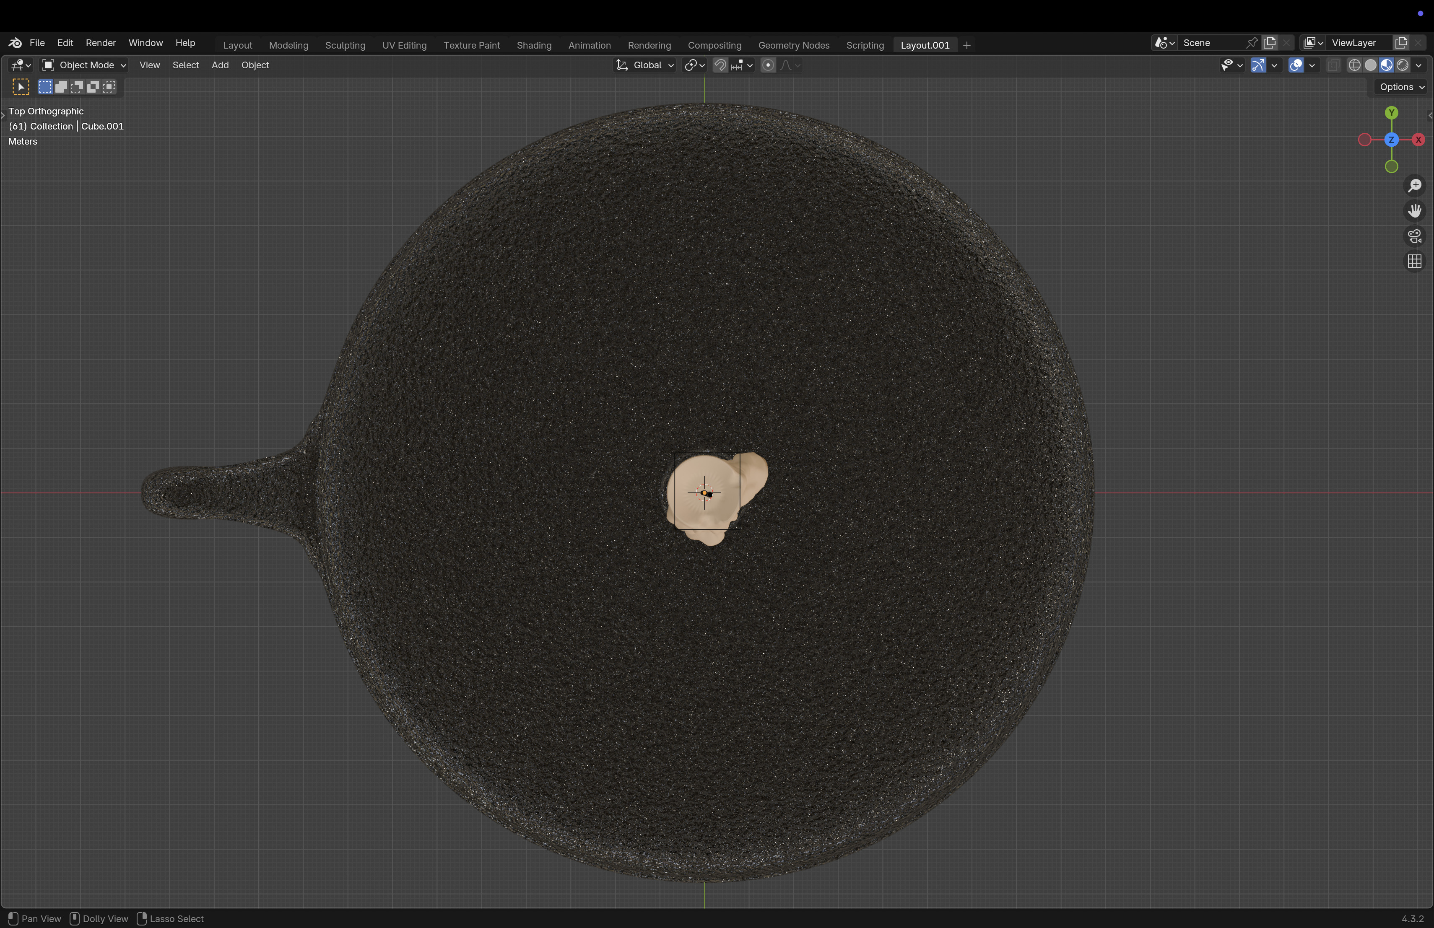
Task: Click the red X axis gizmo ball
Action: (1418, 140)
